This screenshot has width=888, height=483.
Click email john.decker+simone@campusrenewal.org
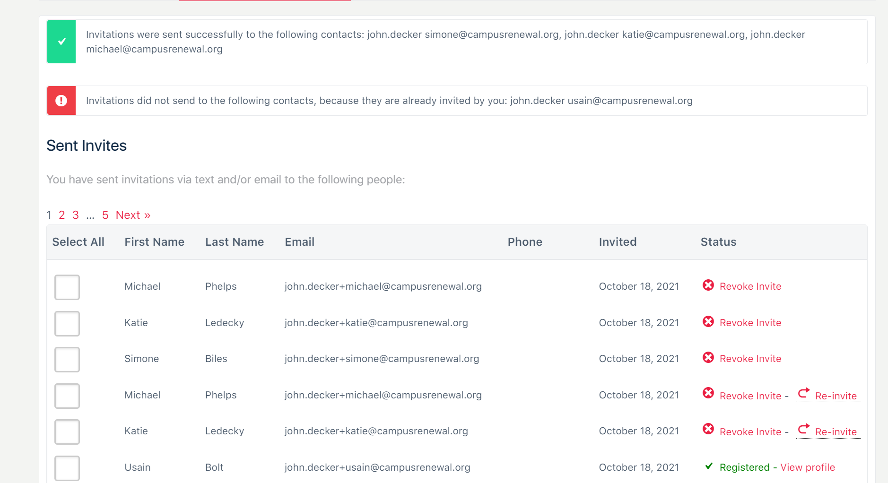coord(382,359)
